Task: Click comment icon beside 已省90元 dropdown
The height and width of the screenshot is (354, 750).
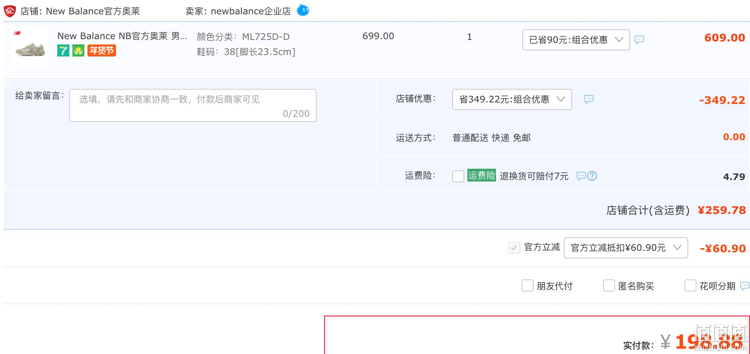Action: coord(639,40)
